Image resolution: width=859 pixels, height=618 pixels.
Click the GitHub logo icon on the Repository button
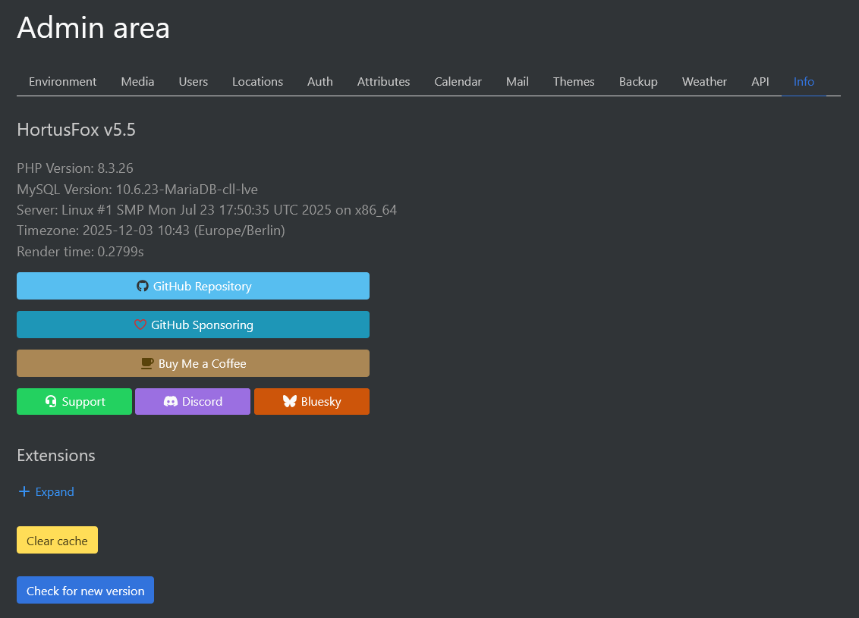pyautogui.click(x=143, y=286)
